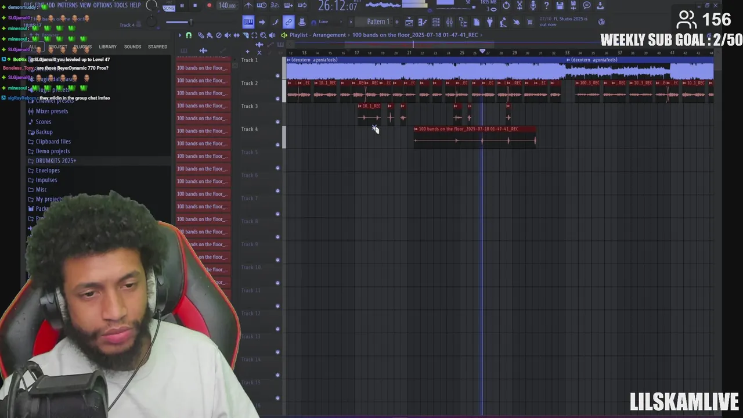743x418 pixels.
Task: Click the red Record button
Action: (209, 5)
